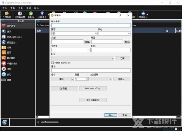Open the podcast RSS sidebar item

click(x=18, y=53)
